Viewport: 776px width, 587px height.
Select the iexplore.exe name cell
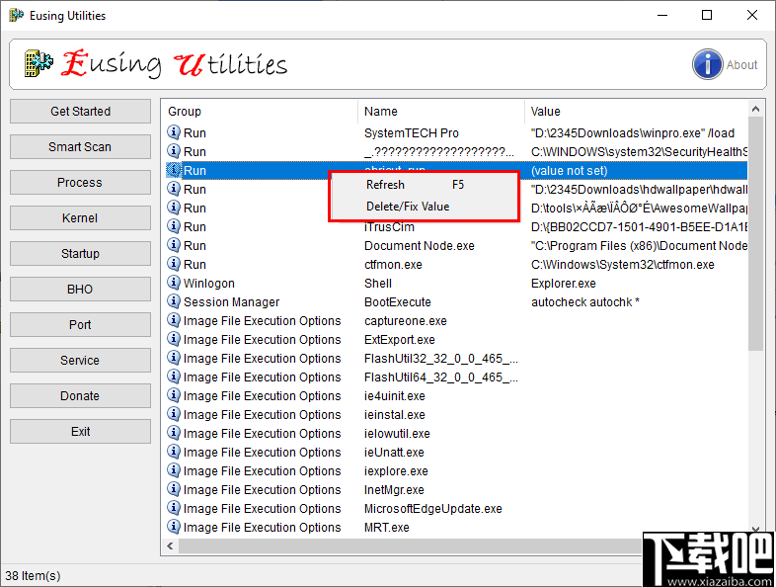click(x=396, y=471)
